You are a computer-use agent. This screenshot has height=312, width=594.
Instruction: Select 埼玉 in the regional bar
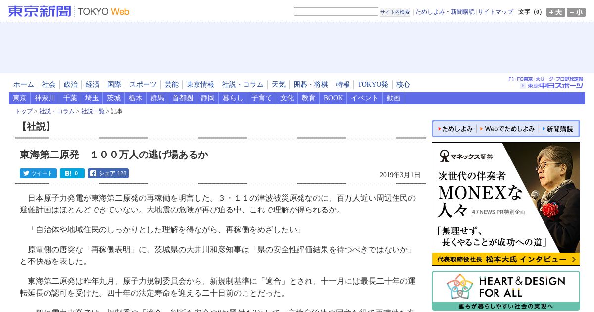click(92, 98)
